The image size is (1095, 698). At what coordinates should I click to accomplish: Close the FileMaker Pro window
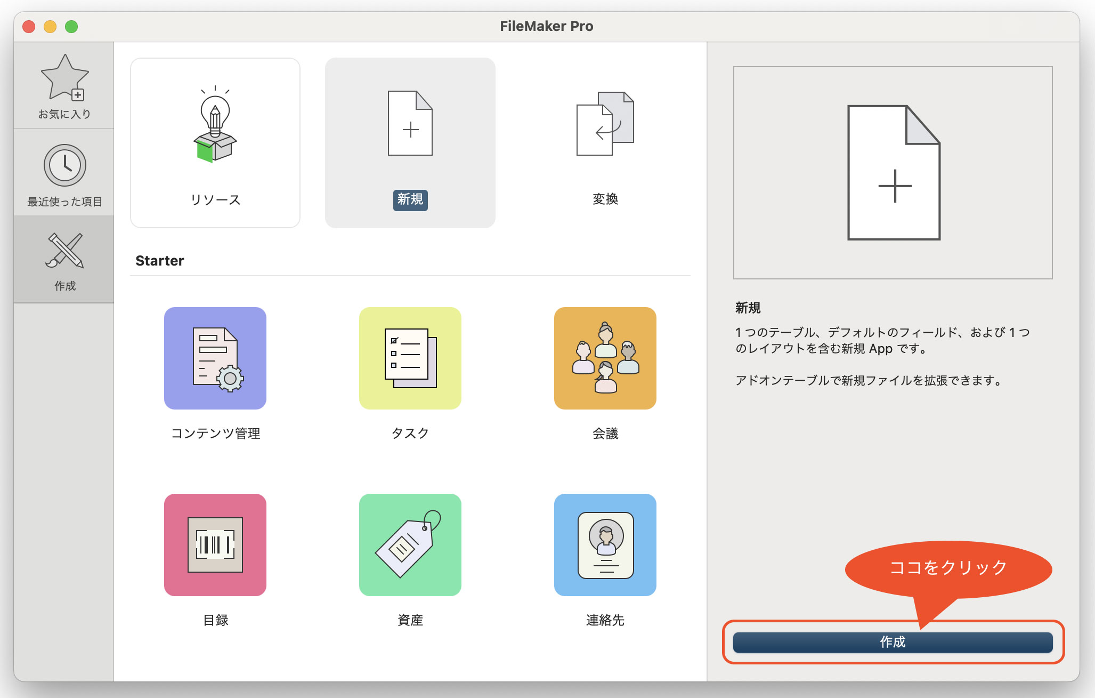(x=29, y=27)
